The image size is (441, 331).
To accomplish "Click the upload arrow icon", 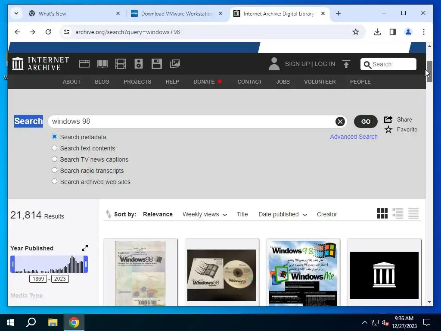I will coord(346,64).
